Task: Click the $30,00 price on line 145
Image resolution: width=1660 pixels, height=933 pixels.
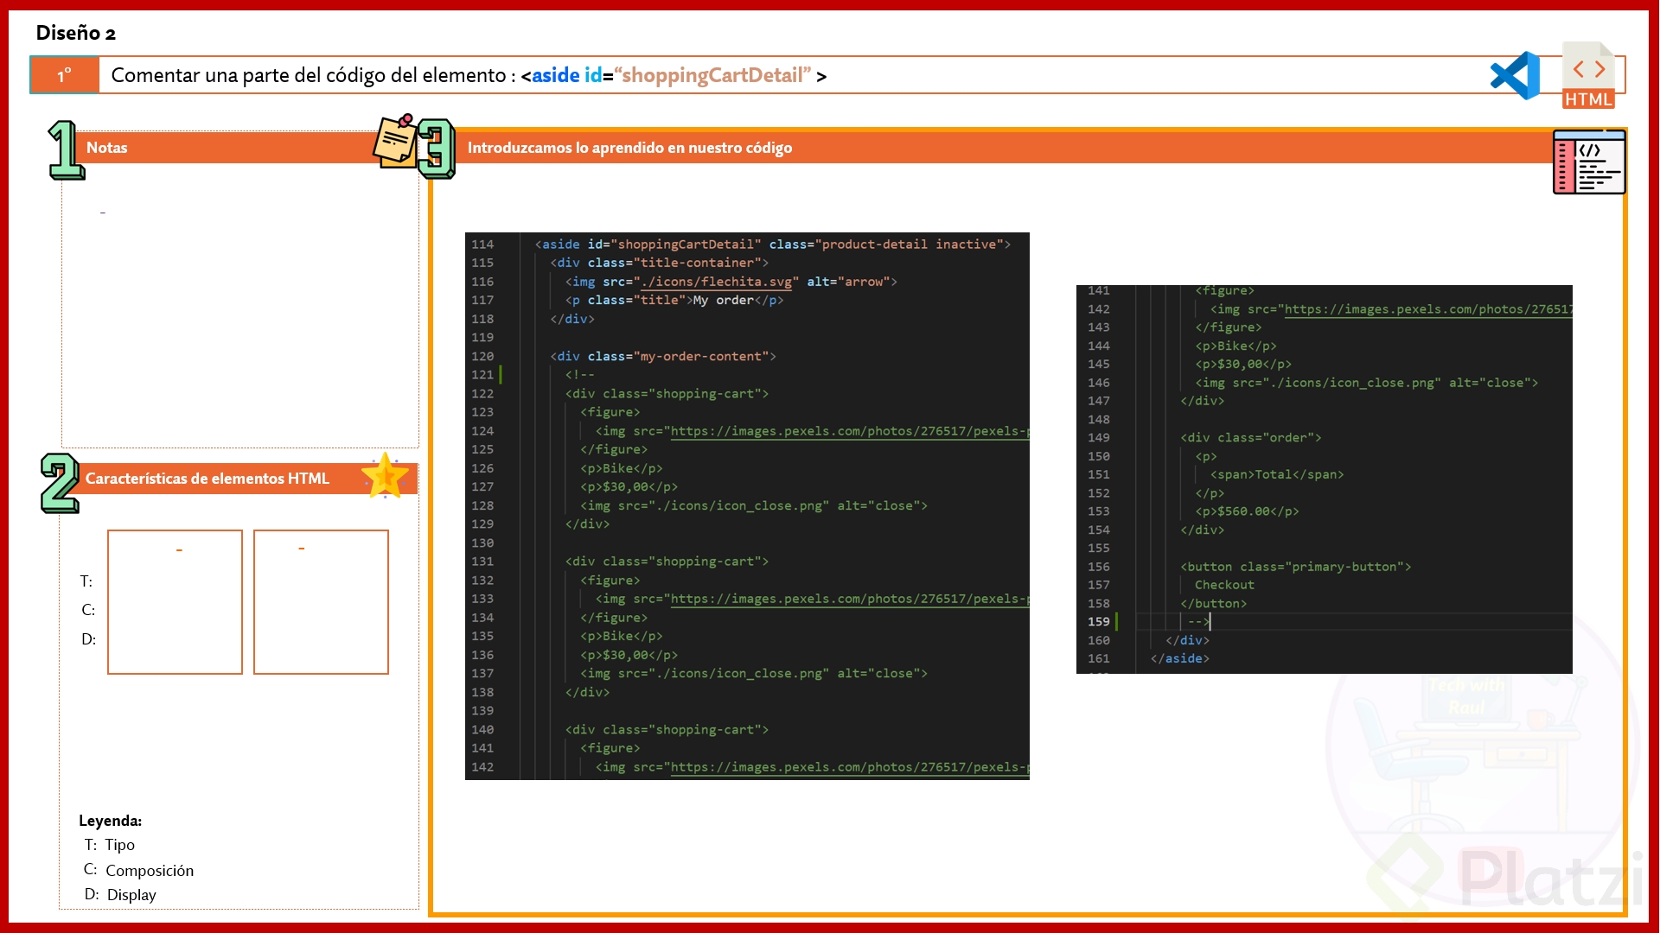Action: click(x=1243, y=365)
